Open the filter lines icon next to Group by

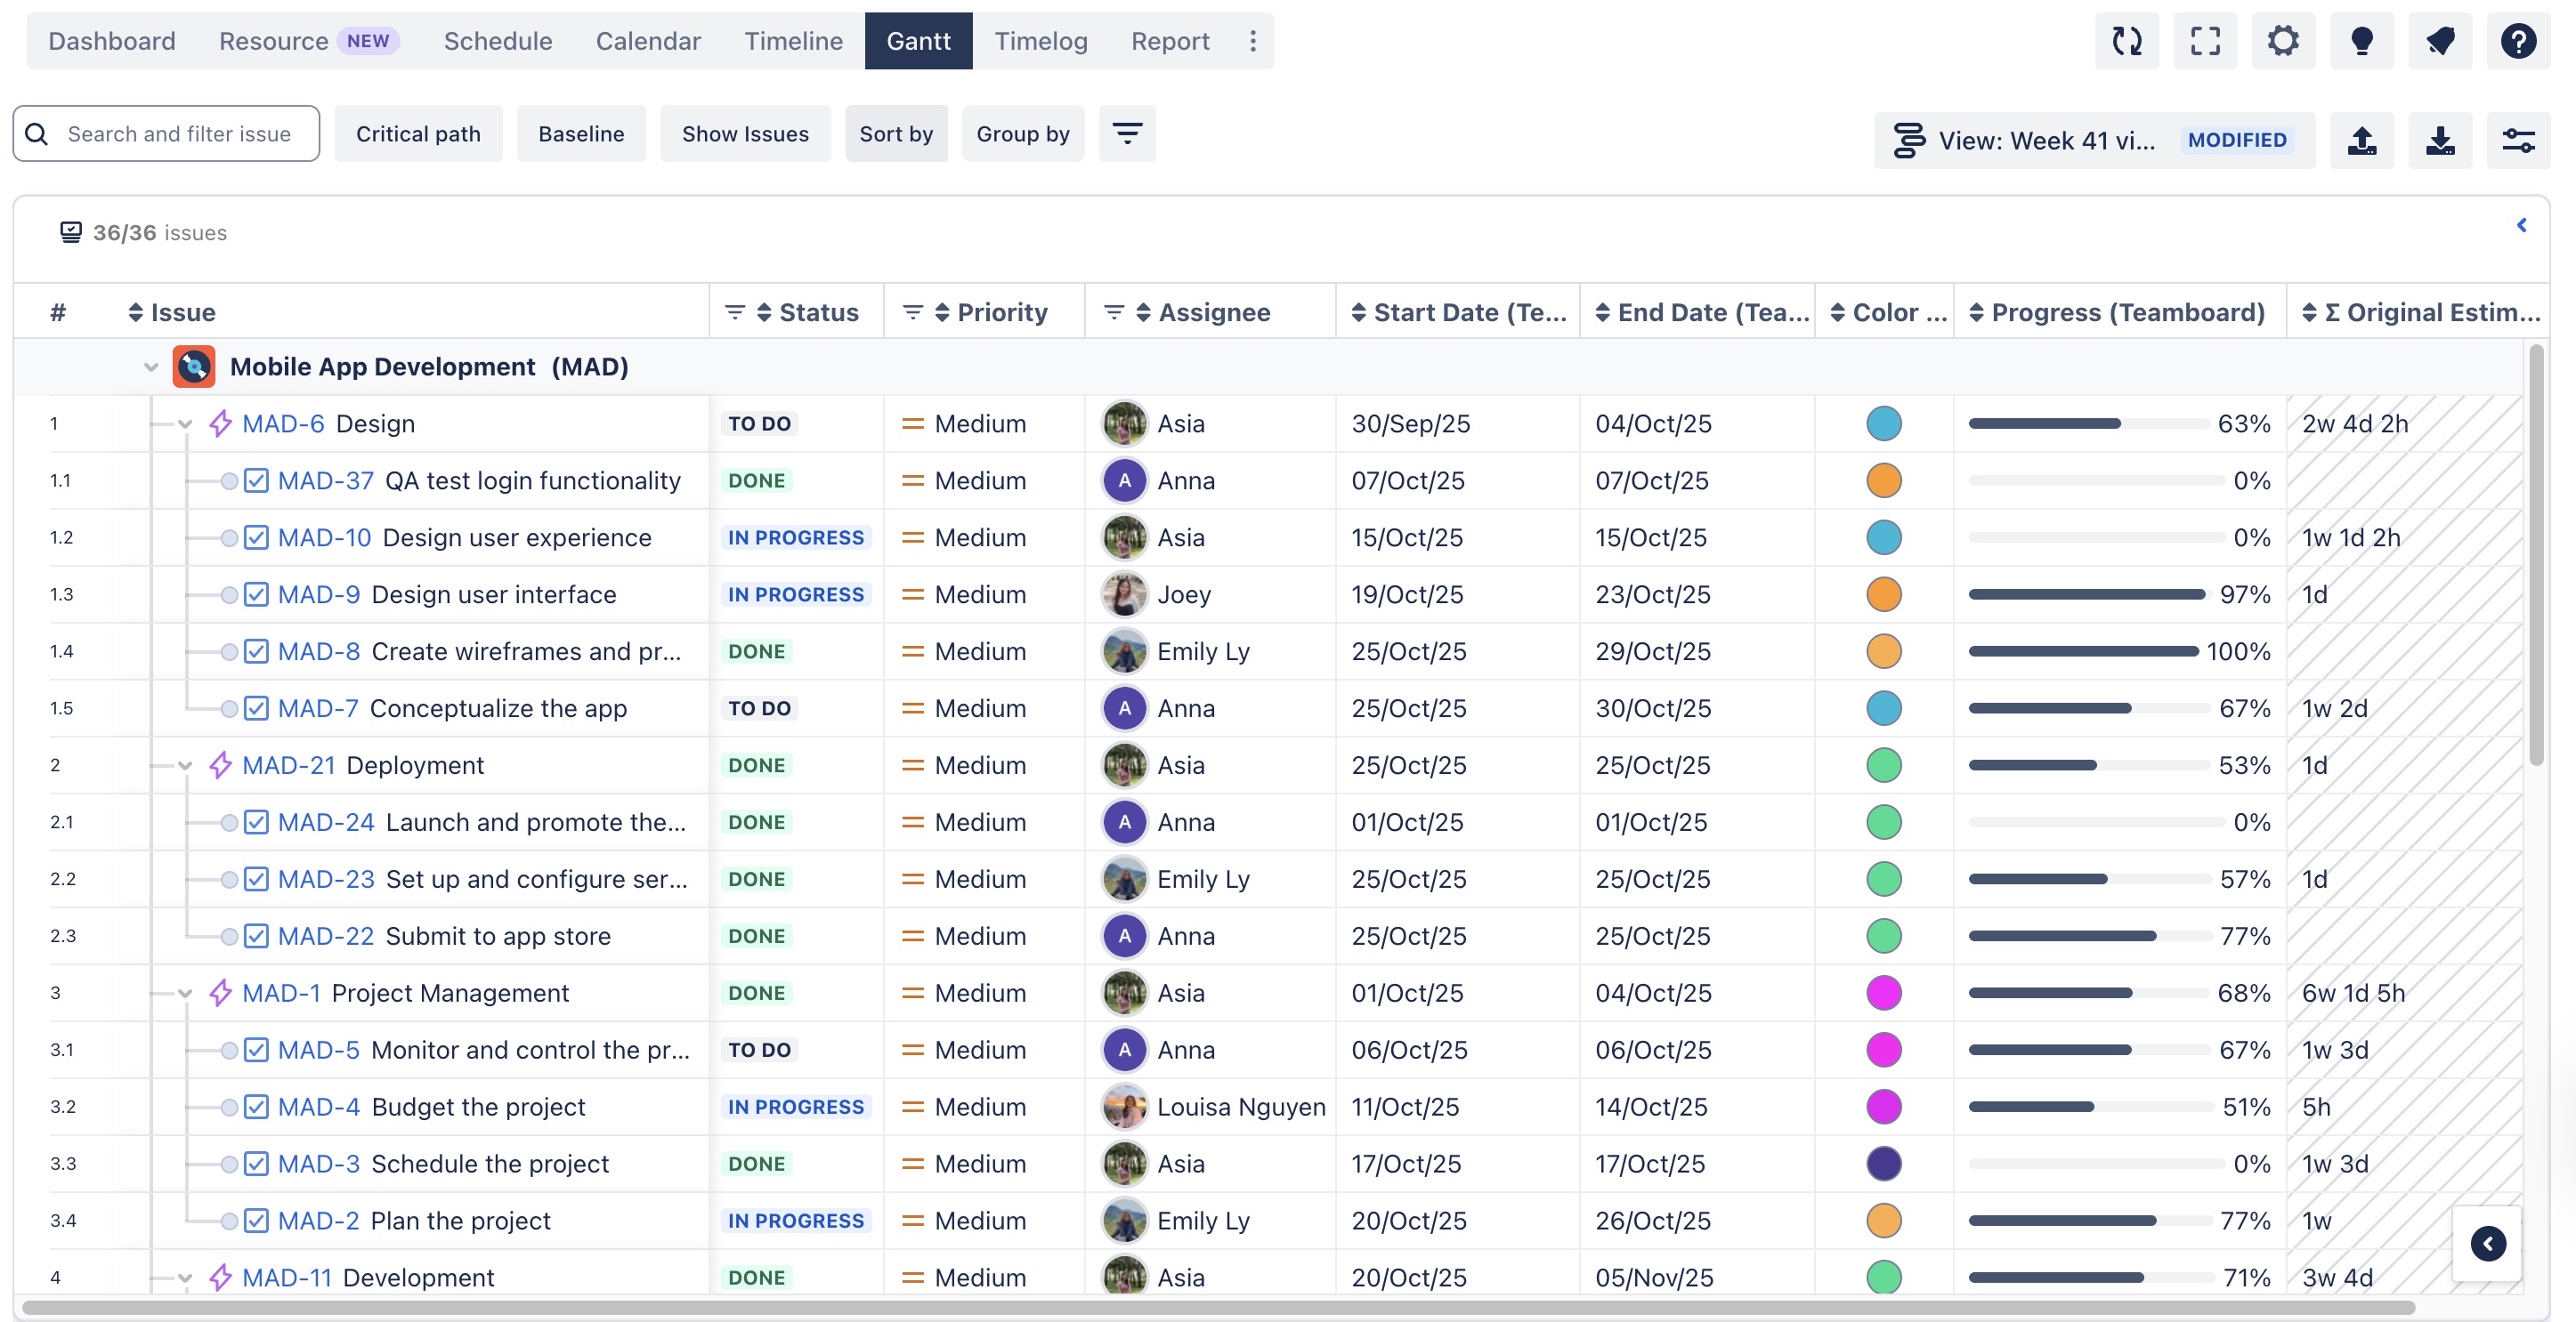[x=1127, y=134]
